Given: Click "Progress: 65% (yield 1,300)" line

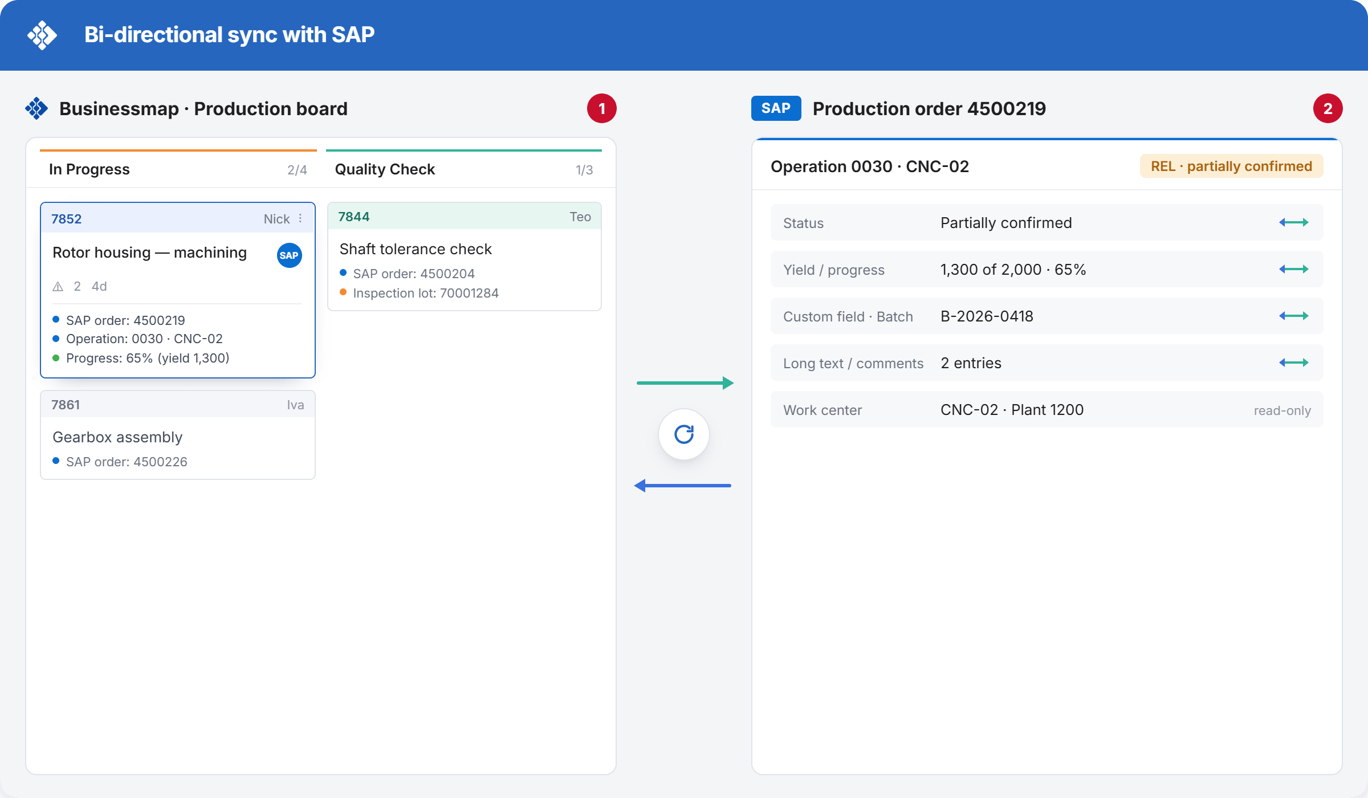Looking at the screenshot, I should [x=148, y=358].
